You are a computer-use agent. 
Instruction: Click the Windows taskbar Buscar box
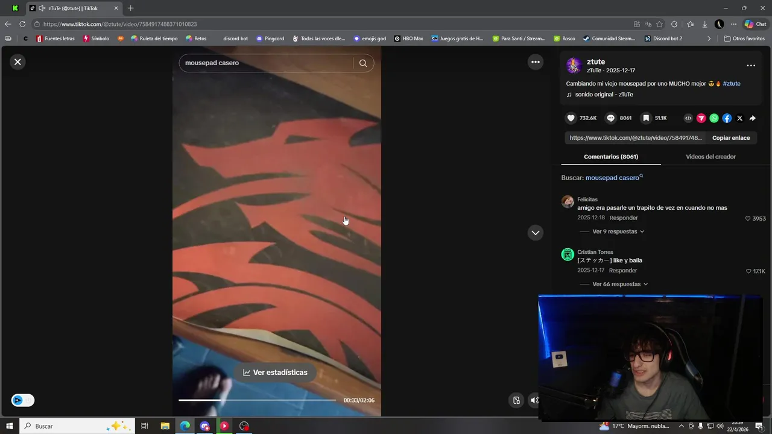click(77, 426)
